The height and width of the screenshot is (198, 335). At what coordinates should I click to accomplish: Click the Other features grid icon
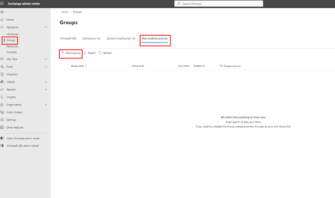click(x=2, y=128)
